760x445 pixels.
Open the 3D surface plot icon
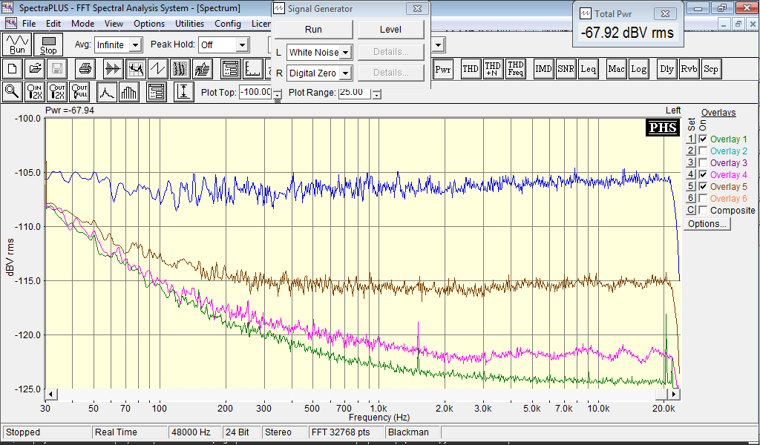[x=203, y=69]
